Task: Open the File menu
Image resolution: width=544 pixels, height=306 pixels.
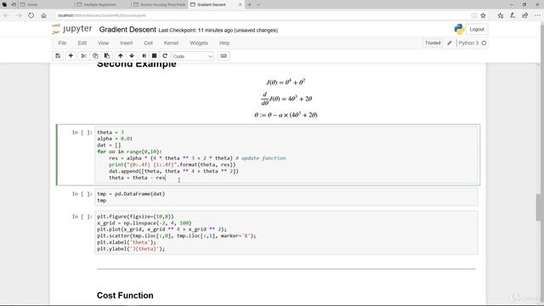Action: [62, 43]
